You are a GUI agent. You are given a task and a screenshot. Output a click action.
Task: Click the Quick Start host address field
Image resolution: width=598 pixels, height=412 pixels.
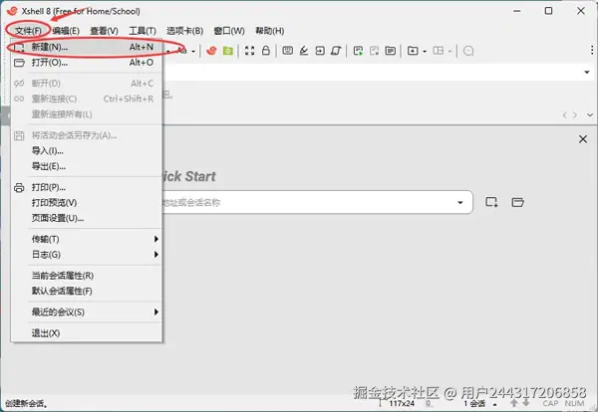pos(318,202)
